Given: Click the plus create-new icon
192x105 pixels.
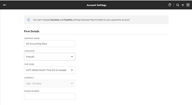Looking at the screenshot, I should (183, 5).
